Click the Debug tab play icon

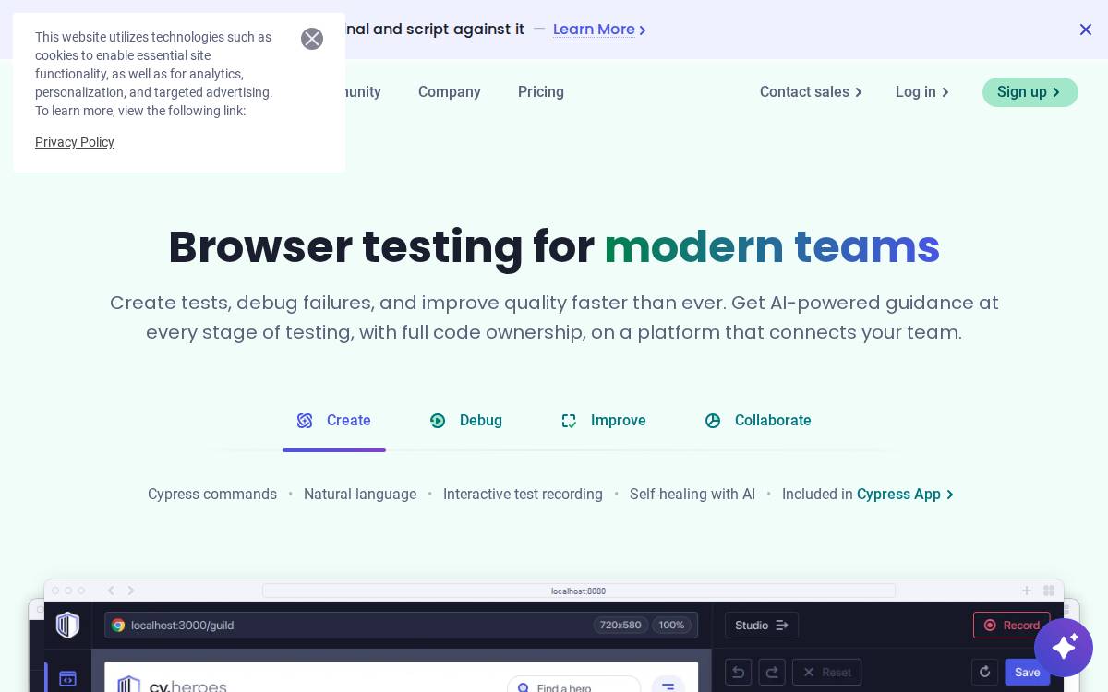[x=438, y=421]
